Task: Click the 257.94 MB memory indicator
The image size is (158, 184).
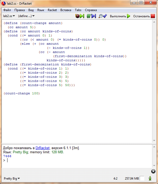Action: [132, 178]
